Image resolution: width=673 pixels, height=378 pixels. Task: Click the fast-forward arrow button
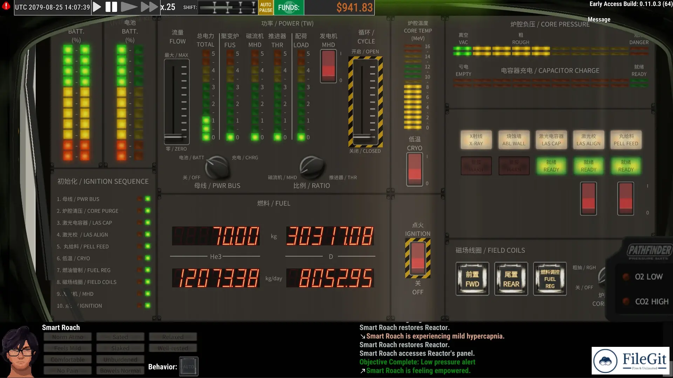129,7
